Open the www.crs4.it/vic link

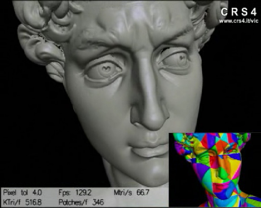[x=239, y=21]
